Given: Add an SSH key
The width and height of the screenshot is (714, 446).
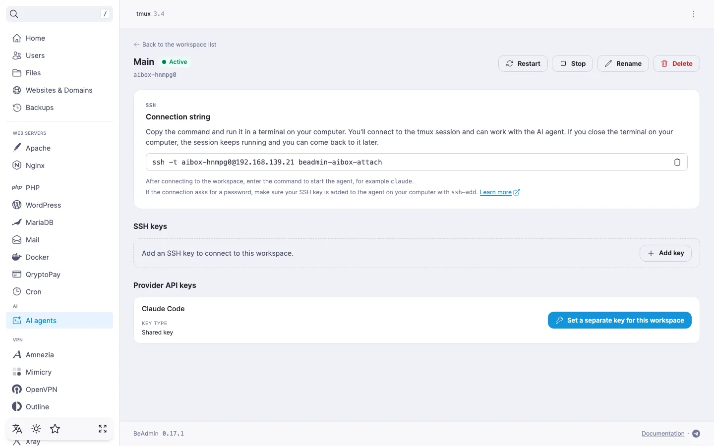Looking at the screenshot, I should [665, 253].
